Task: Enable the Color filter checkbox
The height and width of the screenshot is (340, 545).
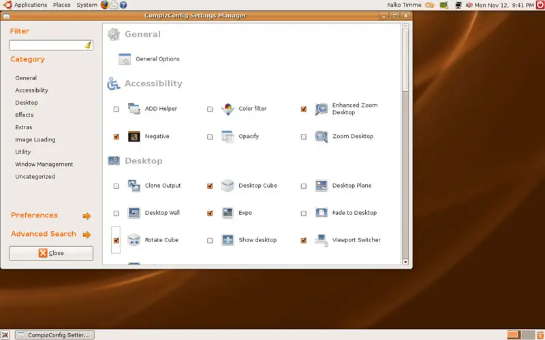Action: (x=210, y=109)
